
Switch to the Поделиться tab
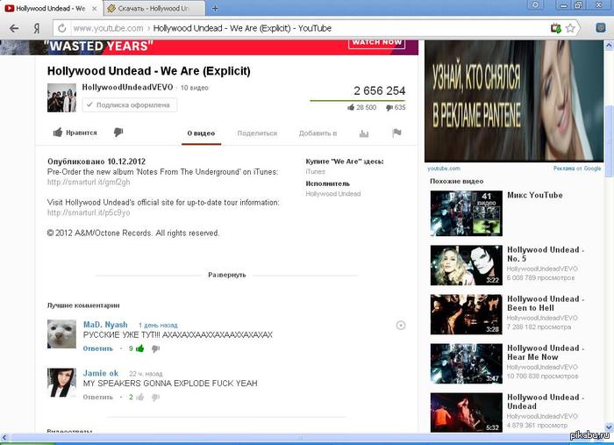(257, 133)
